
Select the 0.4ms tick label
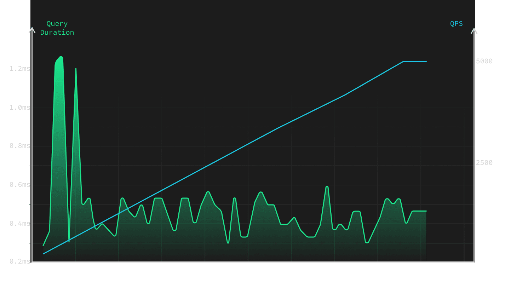20,223
